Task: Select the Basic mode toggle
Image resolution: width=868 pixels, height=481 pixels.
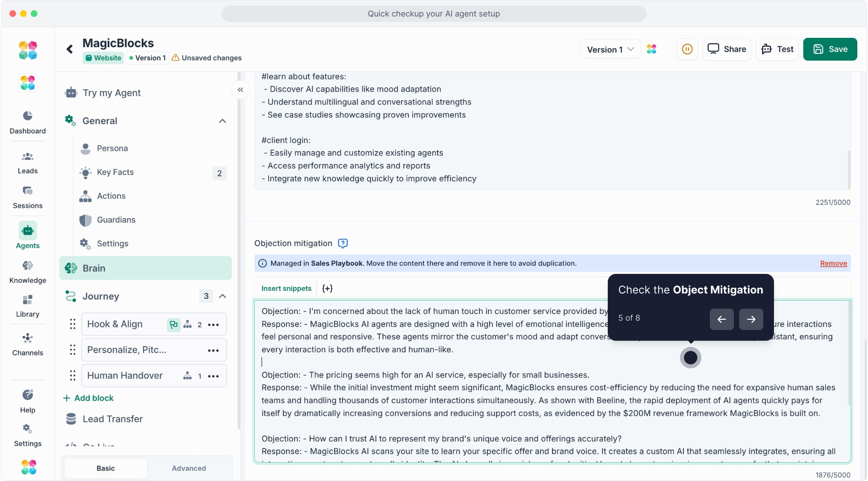Action: tap(106, 468)
